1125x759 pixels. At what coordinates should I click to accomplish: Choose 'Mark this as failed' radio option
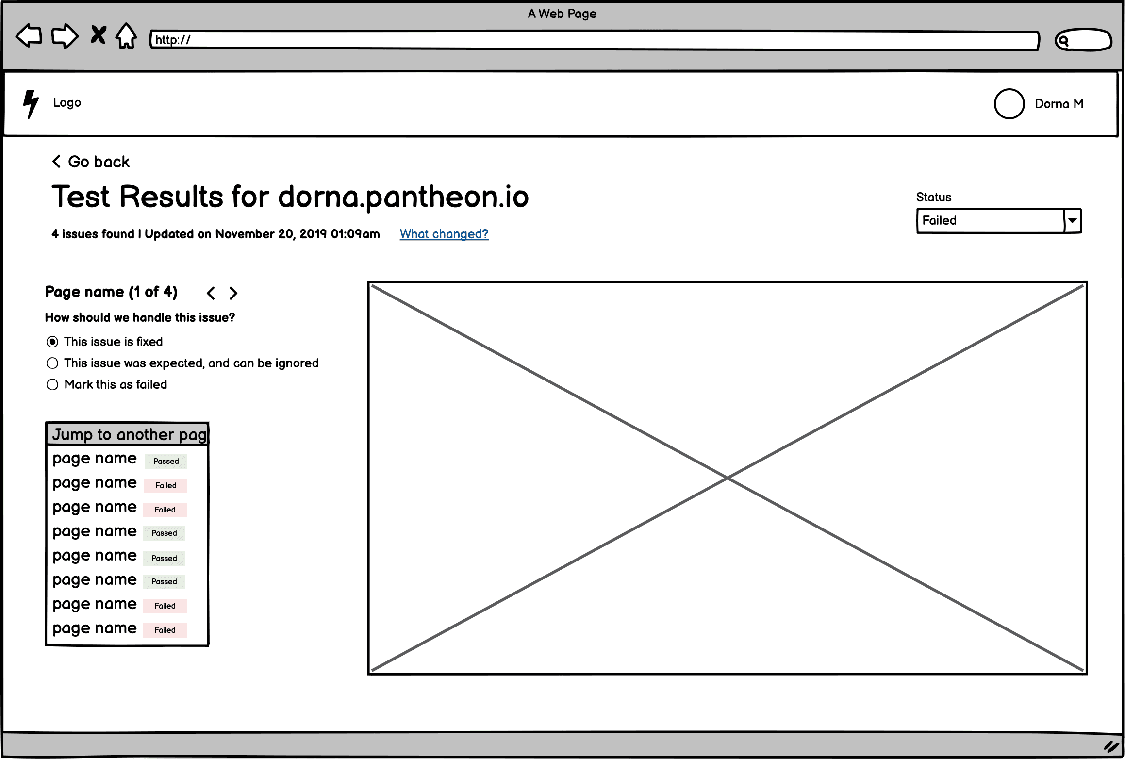(52, 384)
